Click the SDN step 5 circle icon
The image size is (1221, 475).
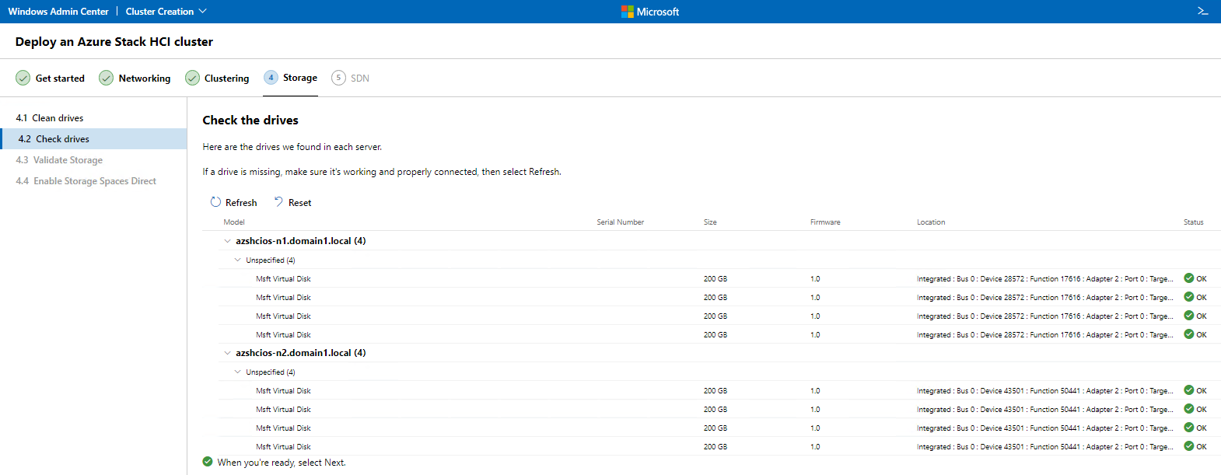coord(338,78)
